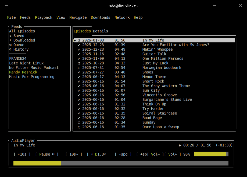Skip back with the «10s button
Screen dimensions: 247x177
point(22,154)
